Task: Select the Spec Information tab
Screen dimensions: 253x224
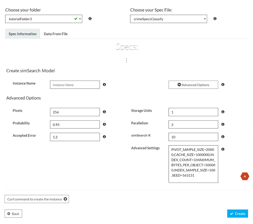Action: pos(23,34)
